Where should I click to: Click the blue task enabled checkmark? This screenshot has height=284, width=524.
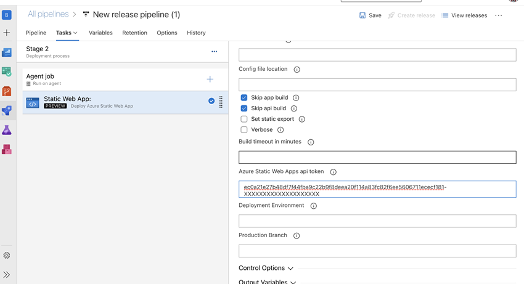point(211,101)
